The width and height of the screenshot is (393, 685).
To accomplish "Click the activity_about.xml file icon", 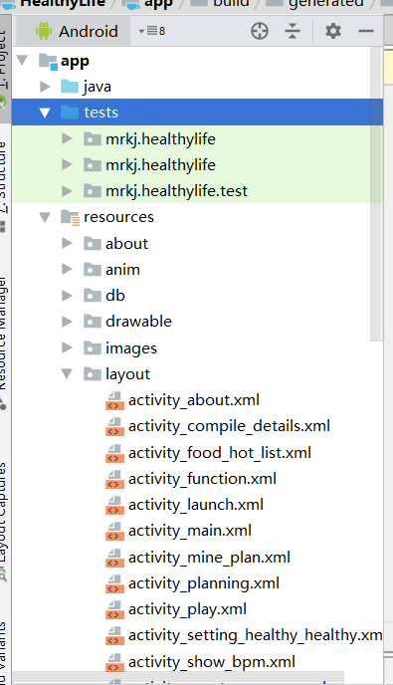I will 114,400.
